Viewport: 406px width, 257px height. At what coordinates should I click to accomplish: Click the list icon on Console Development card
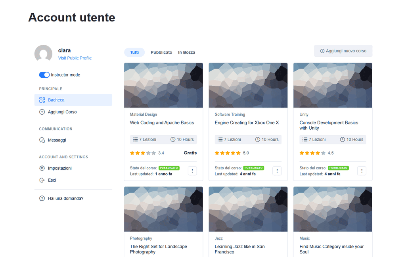[305, 139]
